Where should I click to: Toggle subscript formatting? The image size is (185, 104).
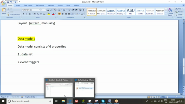pyautogui.click(x=38, y=14)
